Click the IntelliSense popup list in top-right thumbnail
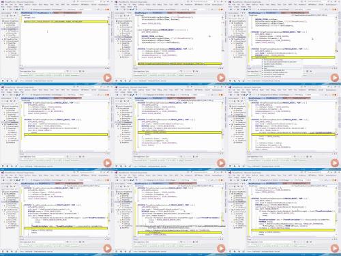 [282, 68]
